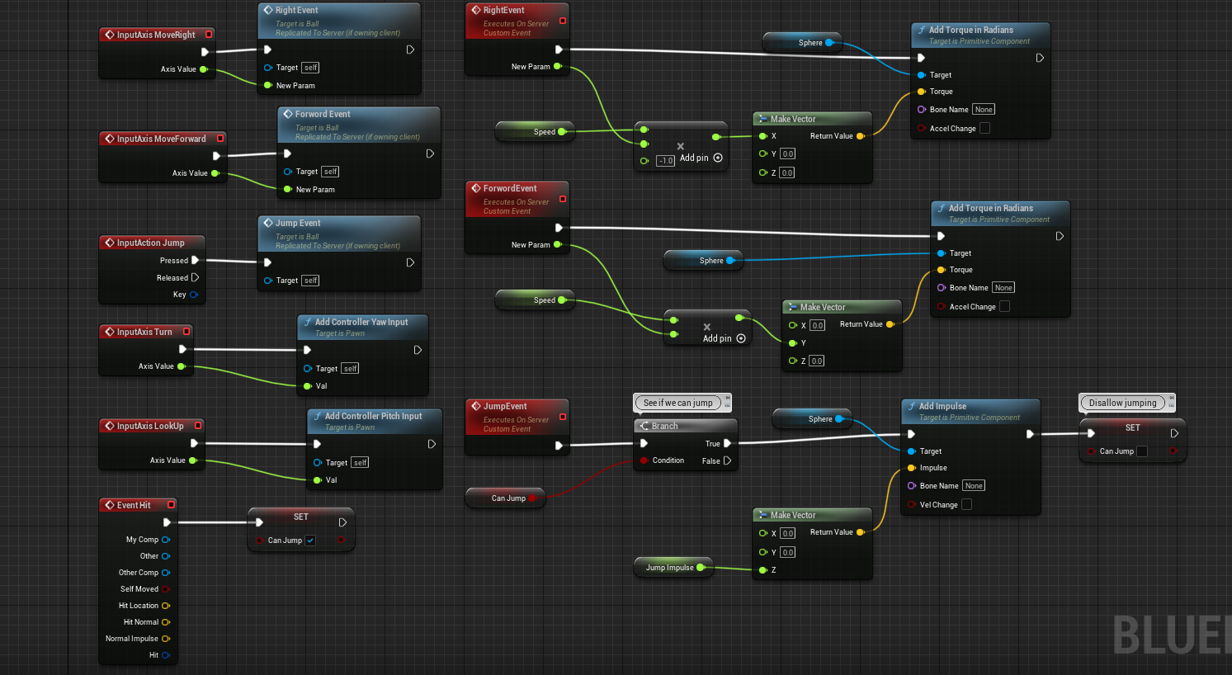Image resolution: width=1232 pixels, height=675 pixels.
Task: Click the InputAxis Turn node icon
Action: click(x=109, y=332)
